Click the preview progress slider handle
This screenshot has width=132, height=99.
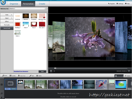tap(55, 68)
